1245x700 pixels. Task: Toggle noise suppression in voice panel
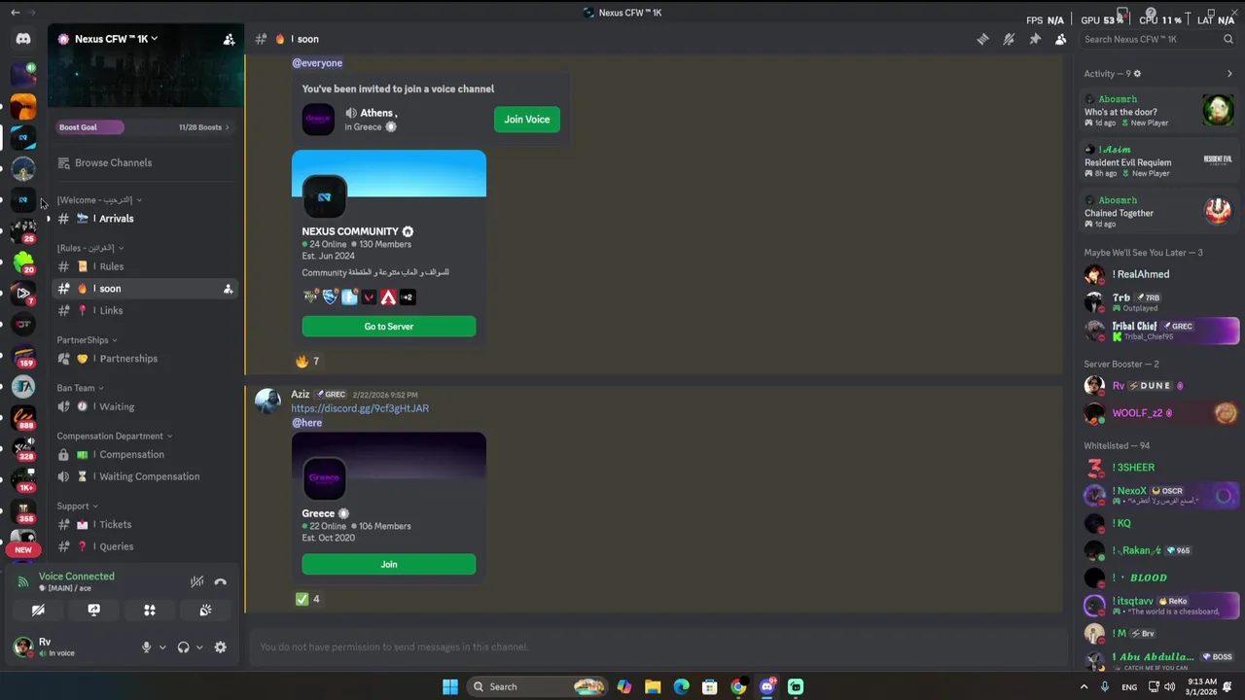196,581
